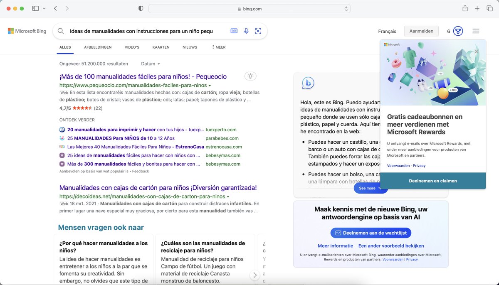Click Ongeveer 51.200.000 resultaten text
Image resolution: width=499 pixels, height=285 pixels.
[x=94, y=64]
